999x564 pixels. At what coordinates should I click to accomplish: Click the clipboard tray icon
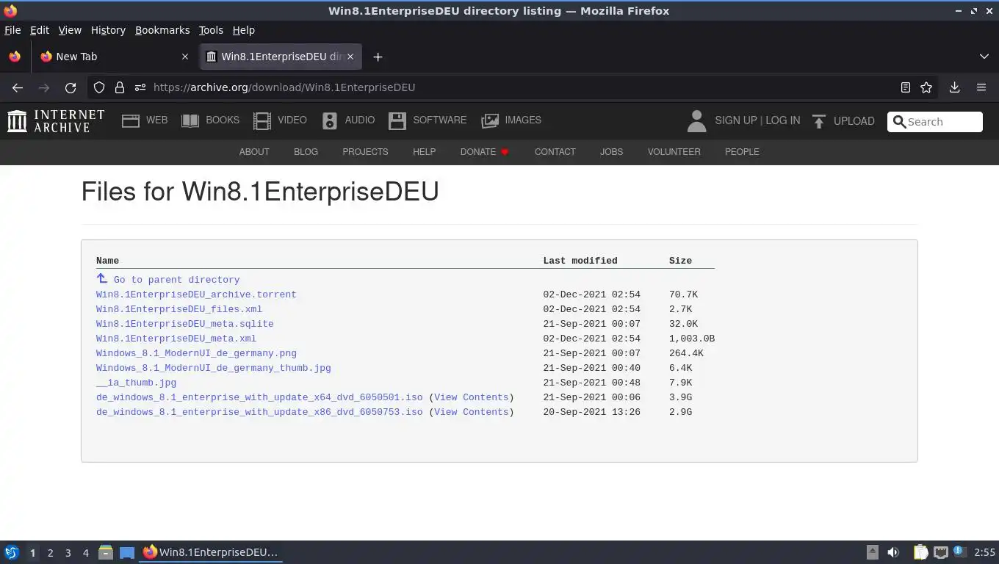920,552
